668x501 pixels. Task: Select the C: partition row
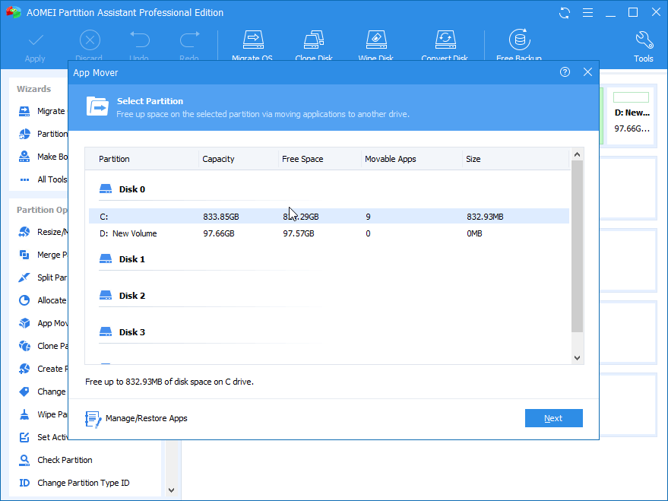[x=228, y=216]
